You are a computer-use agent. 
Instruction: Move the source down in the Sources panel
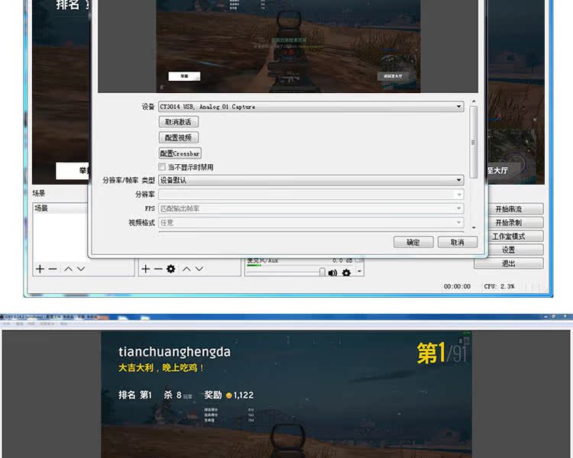[x=199, y=269]
